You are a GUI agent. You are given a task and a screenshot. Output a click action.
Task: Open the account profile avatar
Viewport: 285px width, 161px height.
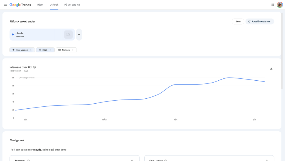(x=280, y=5)
